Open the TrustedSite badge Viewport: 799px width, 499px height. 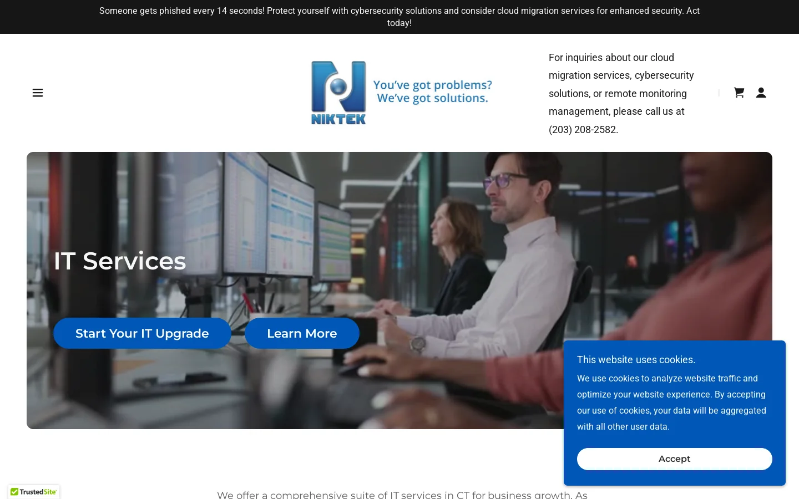pos(34,492)
